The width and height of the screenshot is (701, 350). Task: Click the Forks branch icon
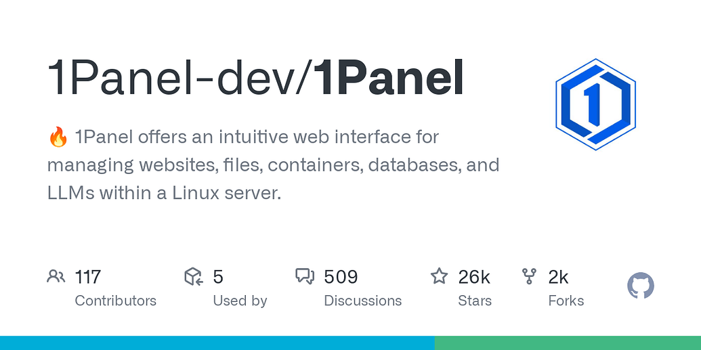(x=529, y=276)
